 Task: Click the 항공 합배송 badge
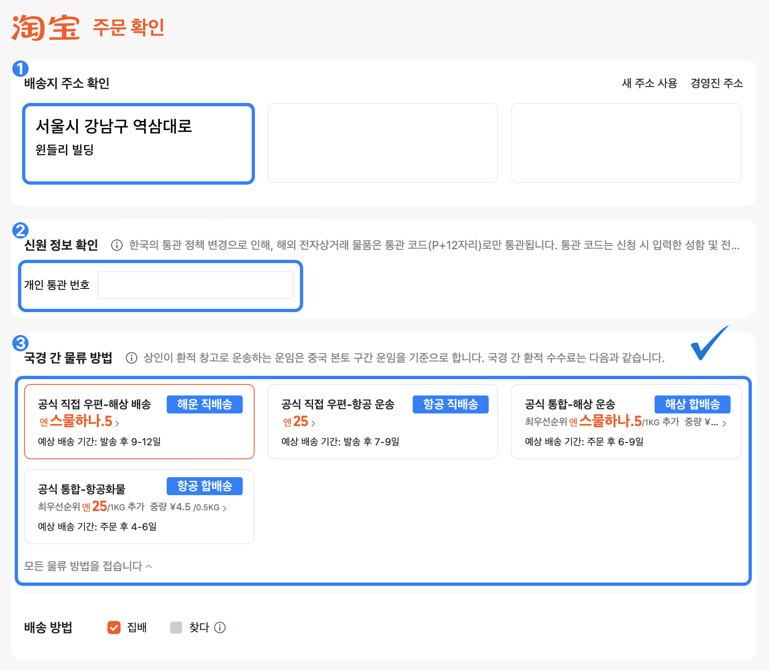coord(205,486)
